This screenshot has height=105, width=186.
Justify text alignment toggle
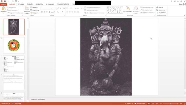point(75,12)
